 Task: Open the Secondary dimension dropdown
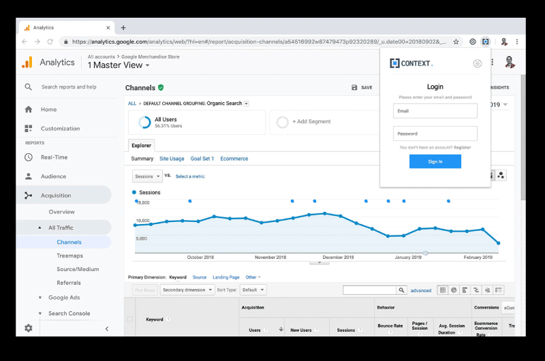click(x=188, y=290)
